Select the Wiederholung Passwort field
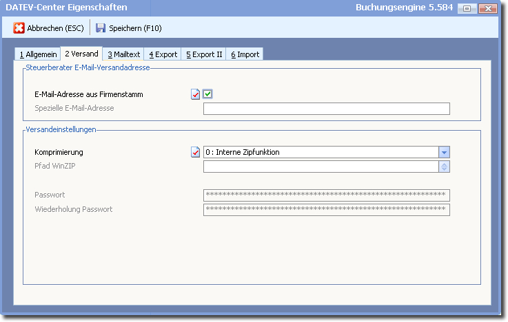Image resolution: width=508 pixels, height=322 pixels. [x=326, y=210]
